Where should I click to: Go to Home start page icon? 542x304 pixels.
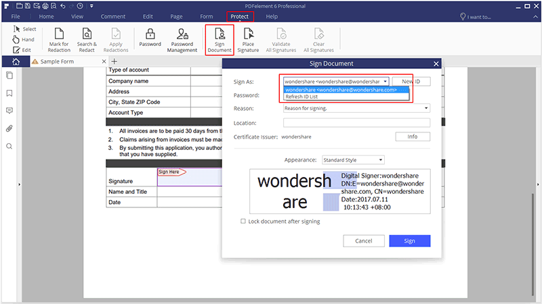[16, 61]
